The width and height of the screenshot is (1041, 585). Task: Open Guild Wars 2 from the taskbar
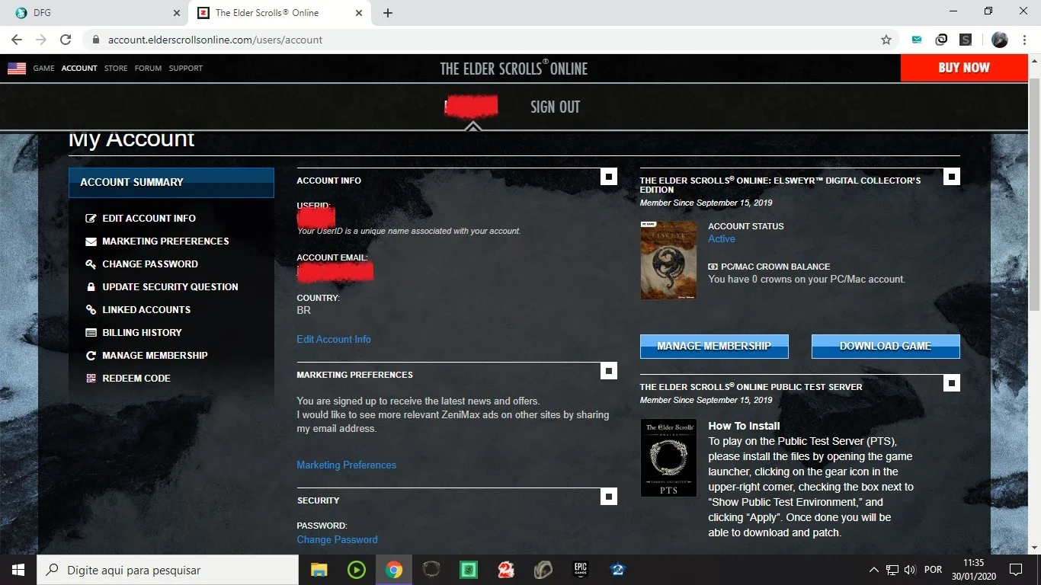(505, 570)
